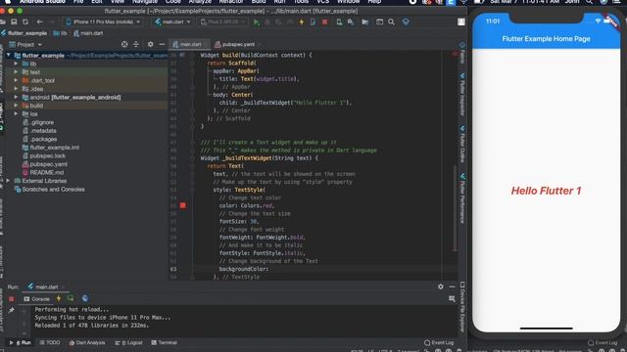627x352 pixels.
Task: Expand External Libraries node
Action: pyautogui.click(x=9, y=181)
